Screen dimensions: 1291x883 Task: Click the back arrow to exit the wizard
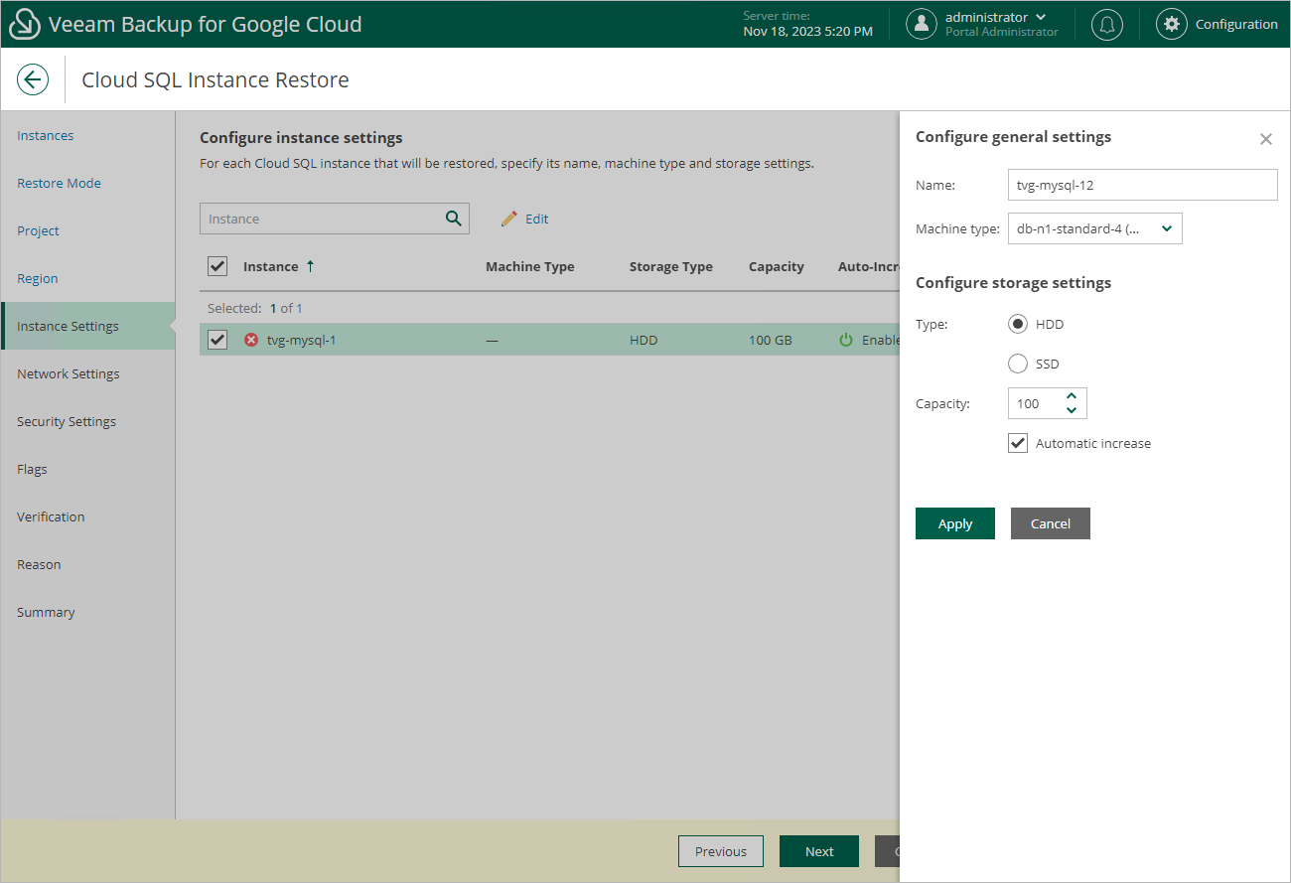(x=33, y=79)
